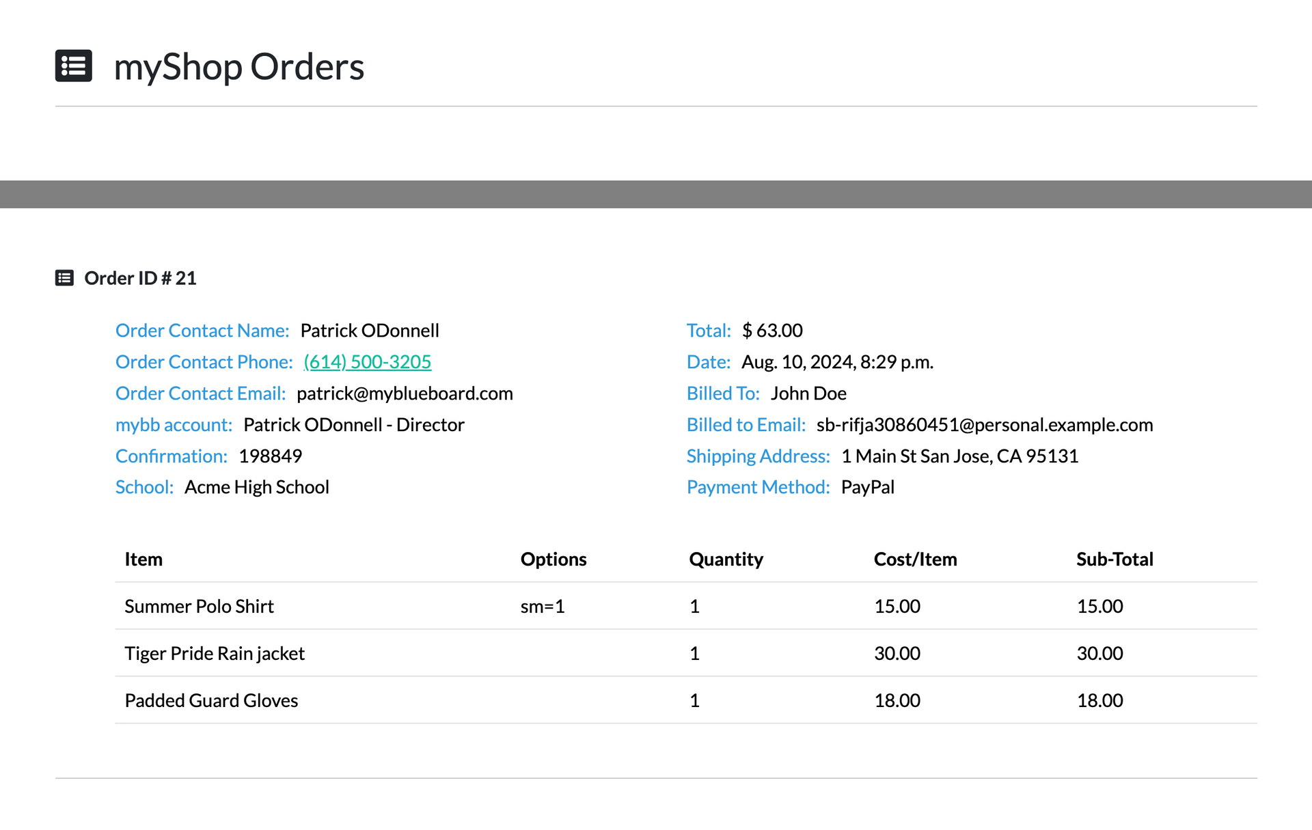Click the Order ID list icon

tap(64, 278)
